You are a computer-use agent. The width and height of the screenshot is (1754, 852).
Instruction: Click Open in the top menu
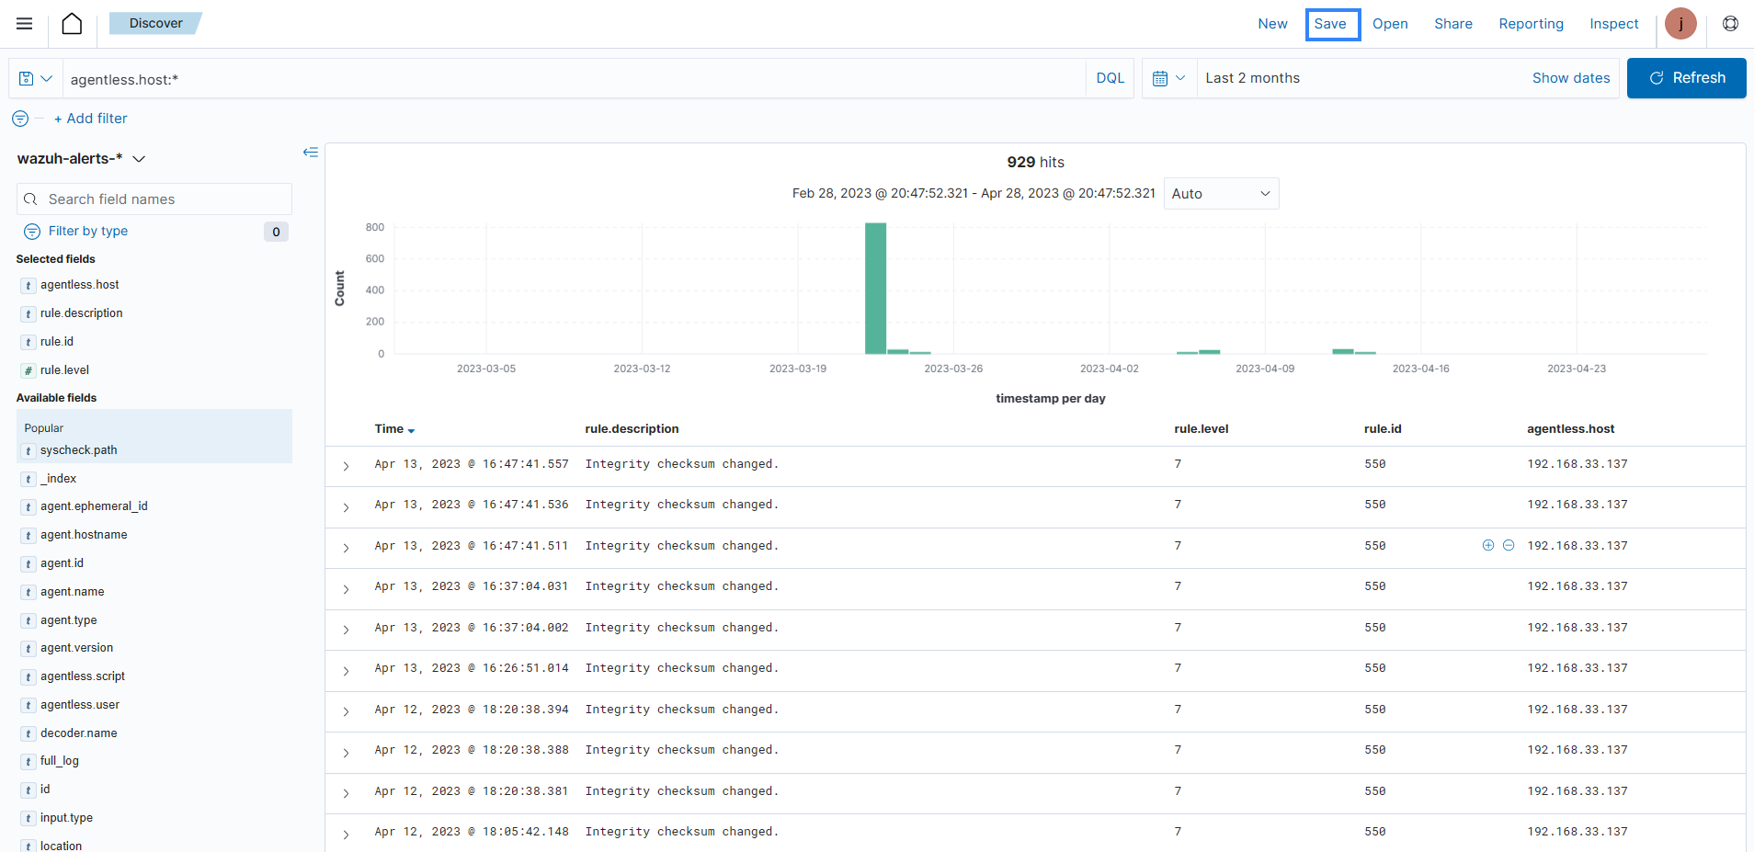(x=1390, y=24)
